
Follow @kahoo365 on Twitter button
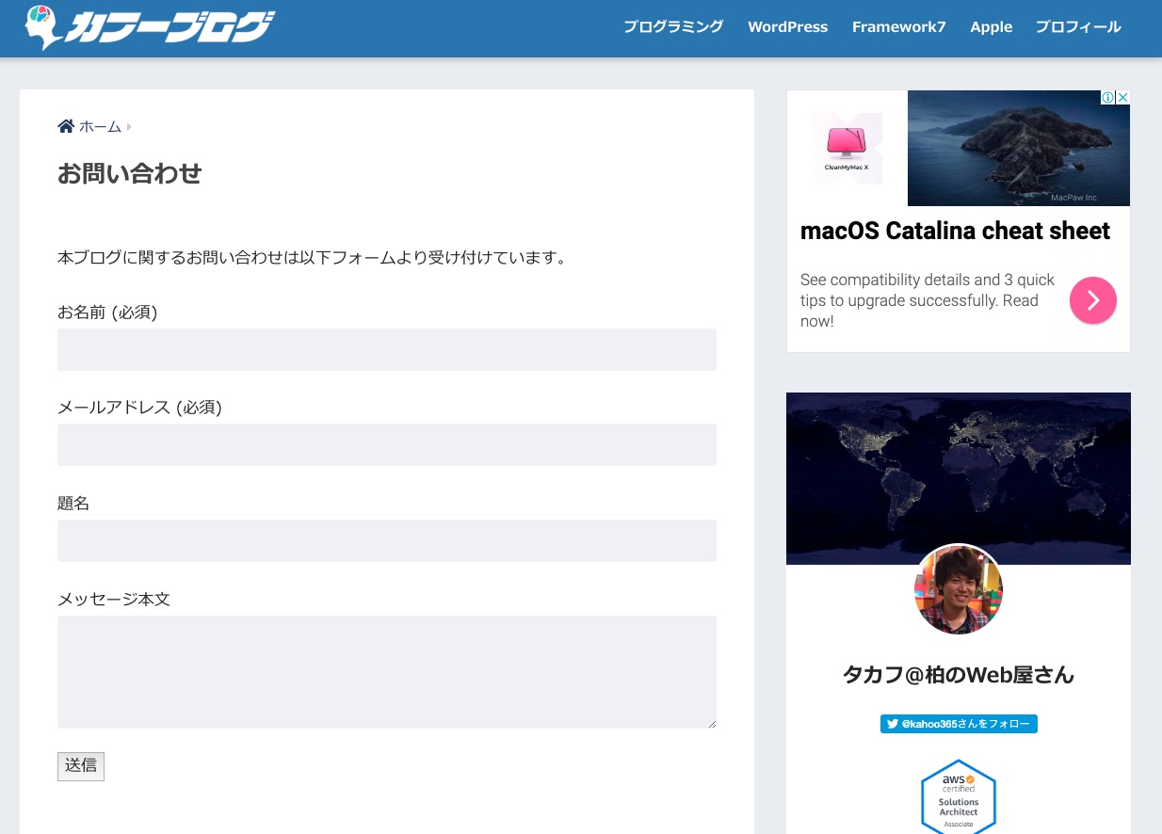point(958,724)
